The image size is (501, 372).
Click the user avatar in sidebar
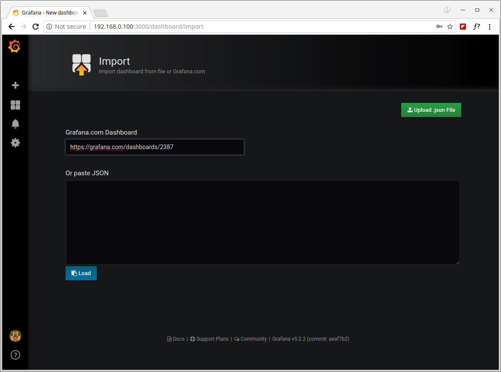15,336
